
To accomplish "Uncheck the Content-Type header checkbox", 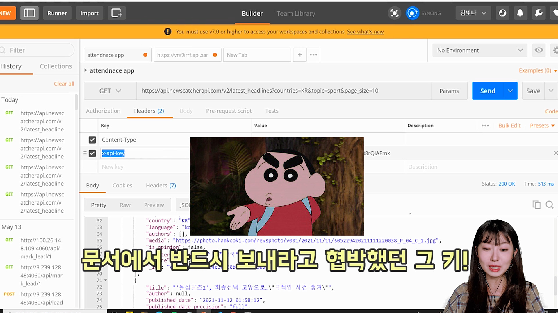I will coord(92,140).
